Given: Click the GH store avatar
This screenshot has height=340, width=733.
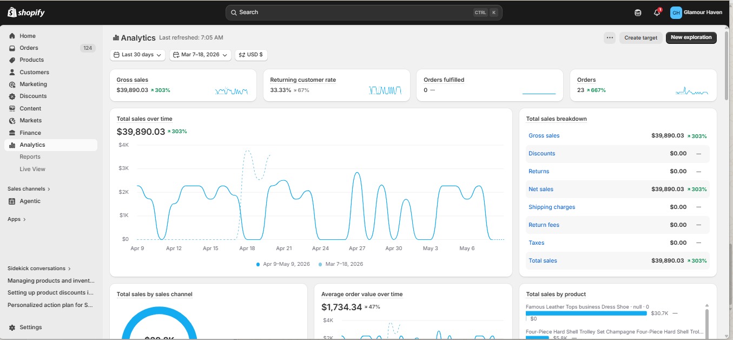Looking at the screenshot, I should pyautogui.click(x=676, y=12).
